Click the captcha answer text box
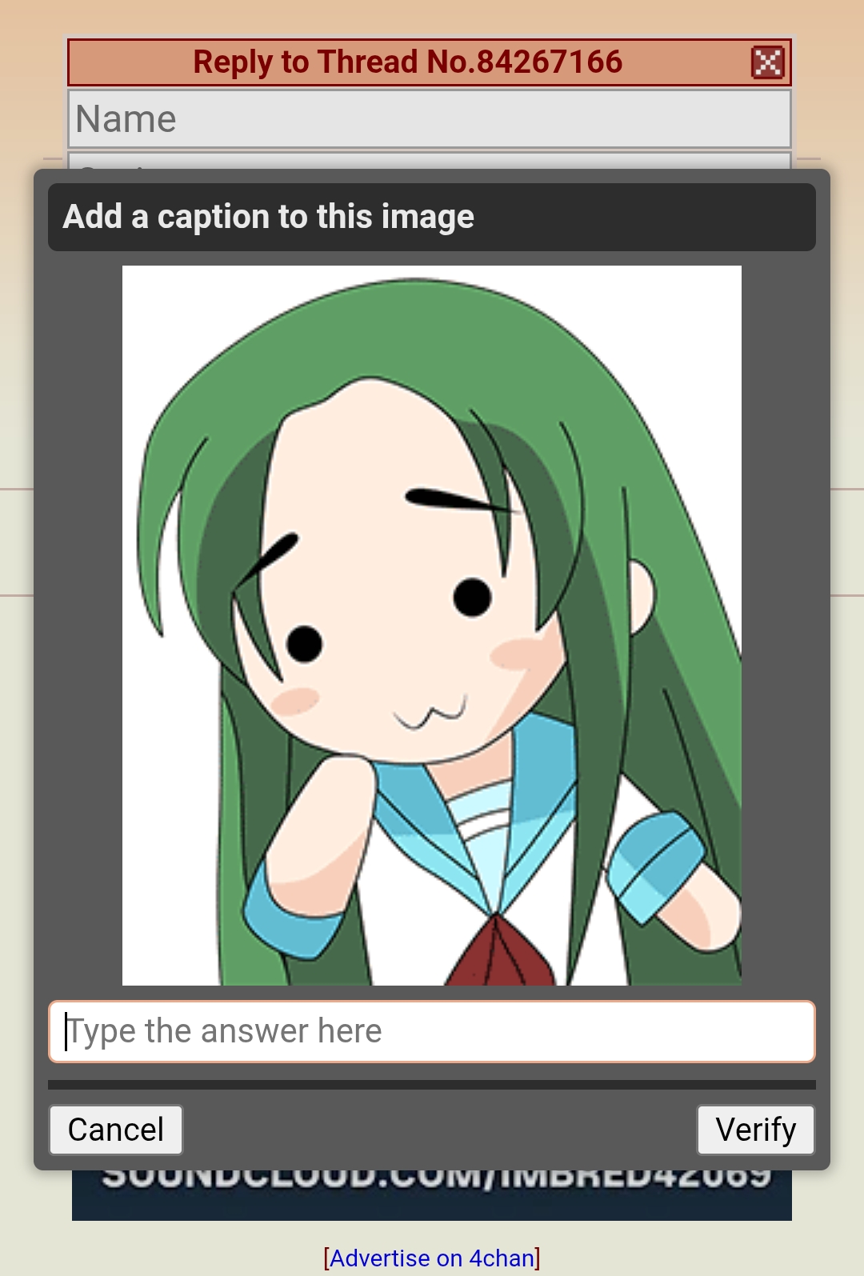This screenshot has height=1276, width=864. click(x=432, y=1032)
